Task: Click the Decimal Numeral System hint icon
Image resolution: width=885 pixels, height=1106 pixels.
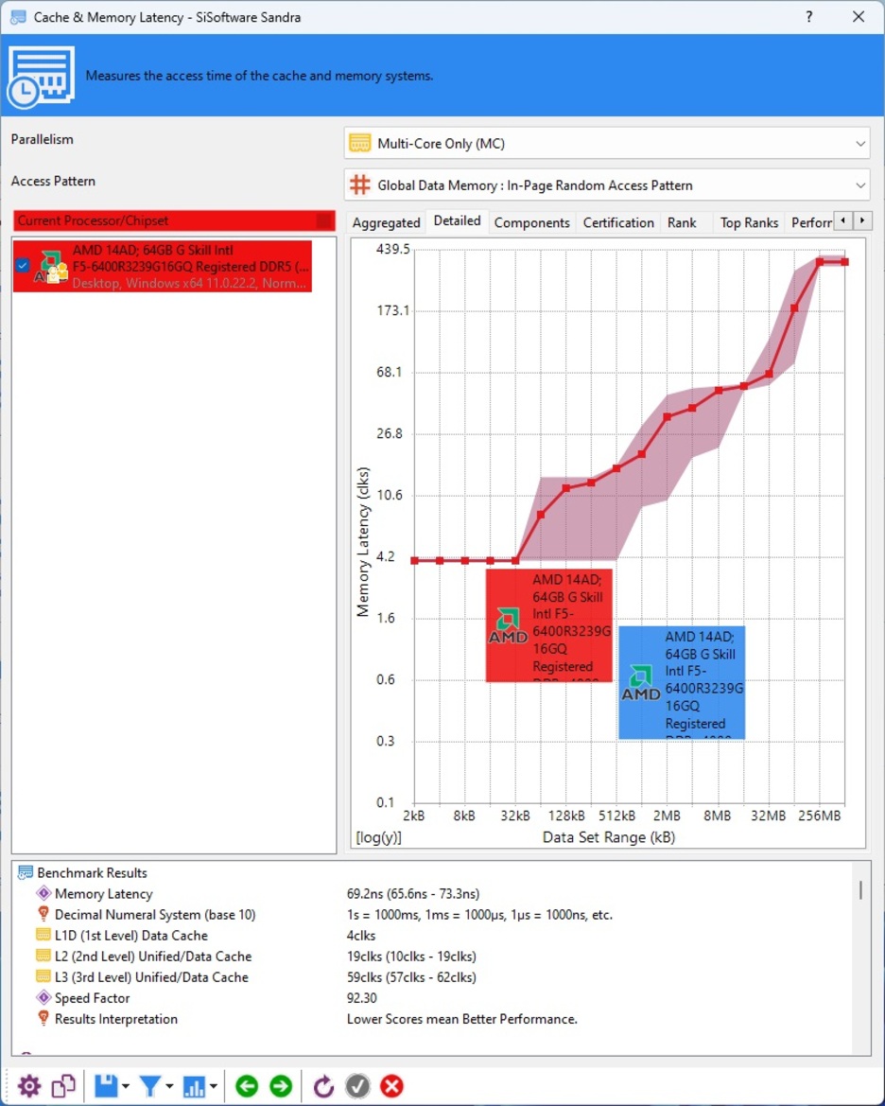Action: click(43, 914)
